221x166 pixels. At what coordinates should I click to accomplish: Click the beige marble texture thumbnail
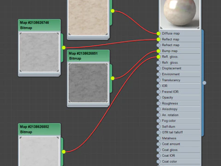click(x=88, y=18)
